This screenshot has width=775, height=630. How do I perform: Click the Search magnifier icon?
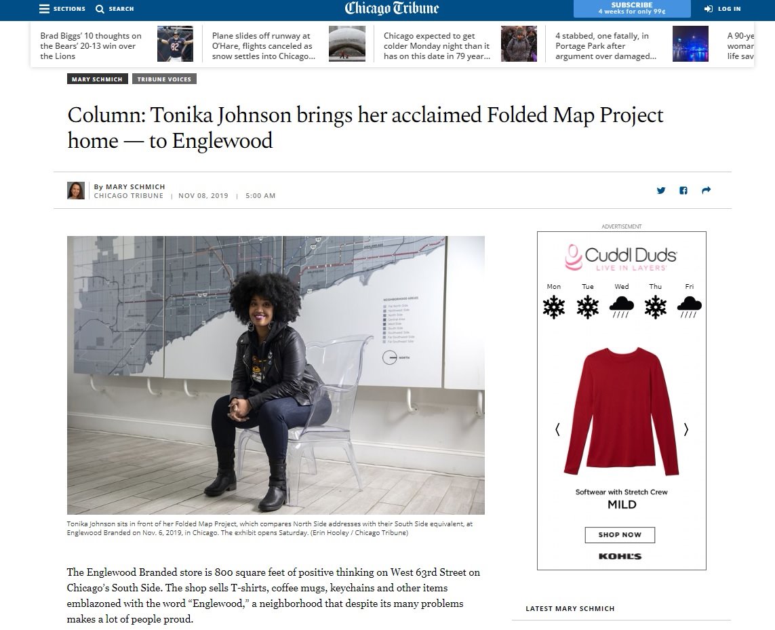pyautogui.click(x=100, y=9)
